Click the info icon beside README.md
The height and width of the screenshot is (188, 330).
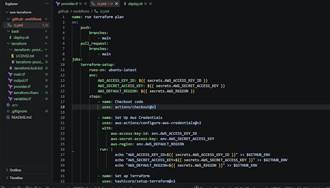click(x=8, y=117)
